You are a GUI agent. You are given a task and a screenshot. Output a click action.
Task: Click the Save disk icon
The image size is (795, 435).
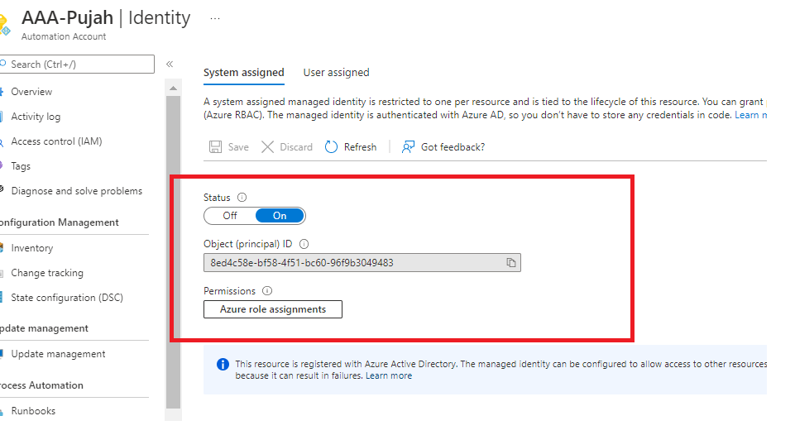215,147
